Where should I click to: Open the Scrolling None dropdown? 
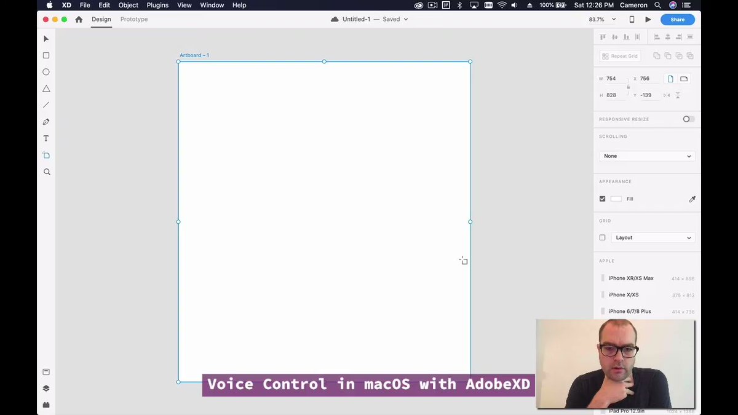(647, 156)
